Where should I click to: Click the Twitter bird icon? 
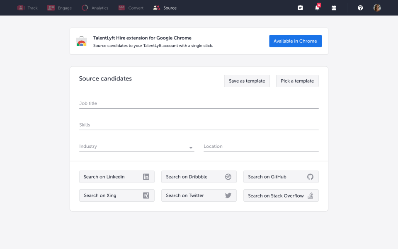click(228, 195)
